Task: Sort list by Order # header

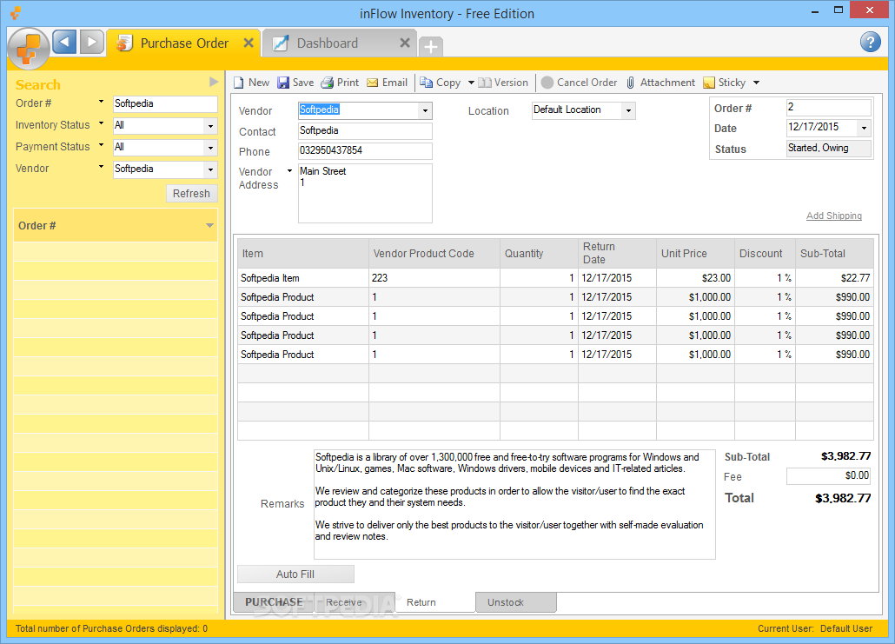Action: pos(116,225)
